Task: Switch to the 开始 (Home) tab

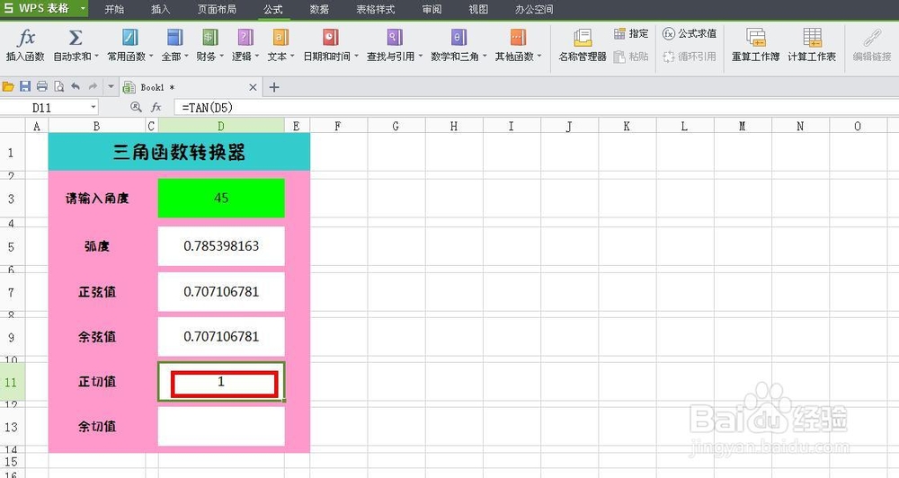Action: pos(115,9)
